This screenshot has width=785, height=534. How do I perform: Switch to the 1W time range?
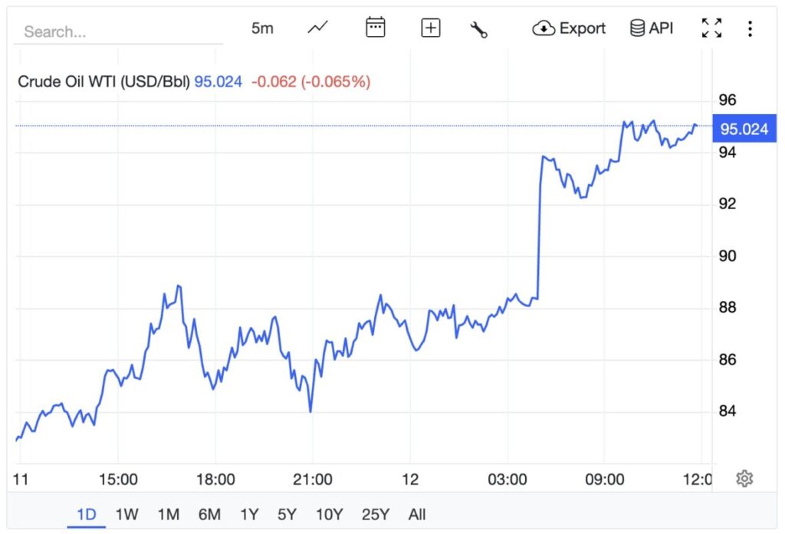pyautogui.click(x=126, y=514)
